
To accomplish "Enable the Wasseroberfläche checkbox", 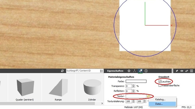I will click(x=160, y=86).
